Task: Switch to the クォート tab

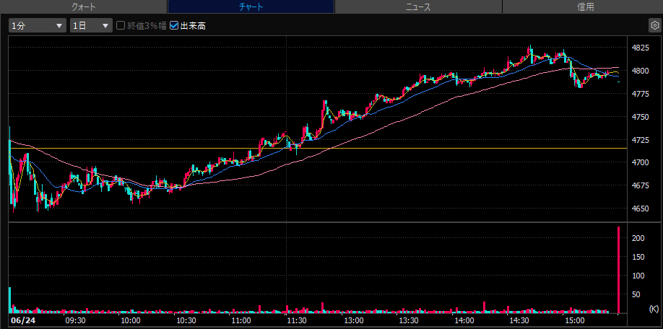Action: click(x=83, y=6)
